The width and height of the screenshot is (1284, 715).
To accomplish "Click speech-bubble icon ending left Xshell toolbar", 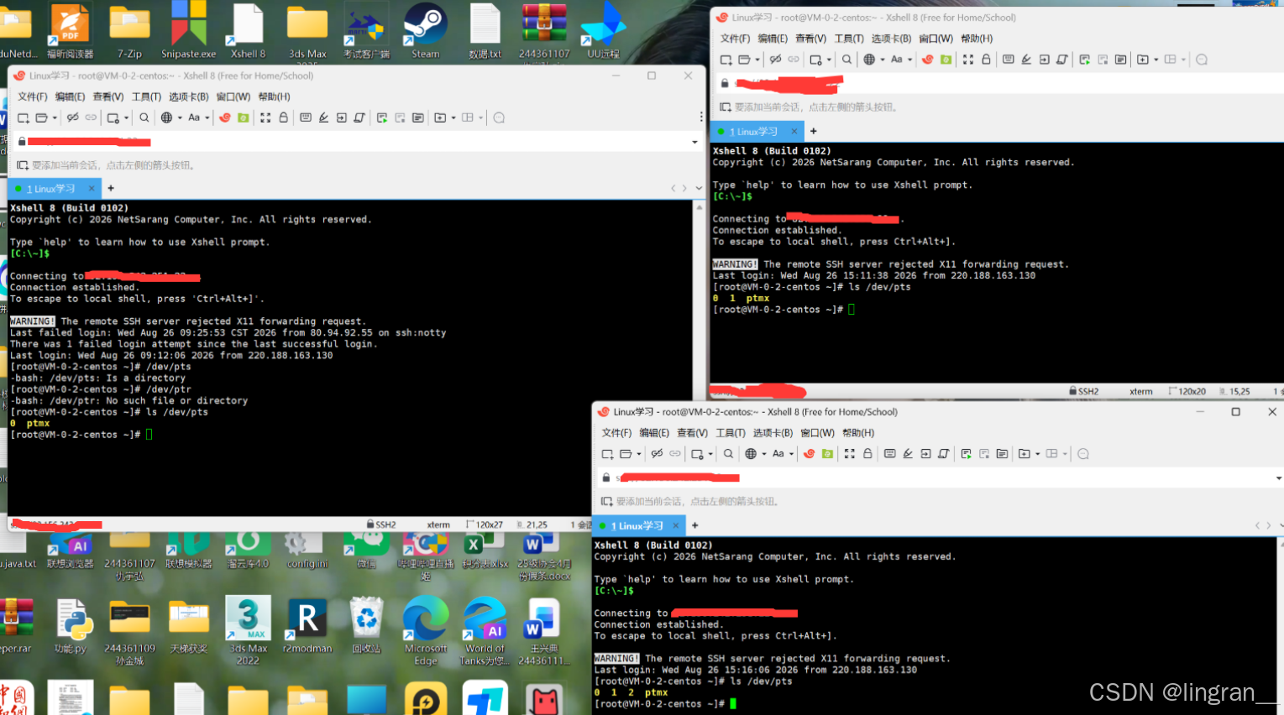I will 499,117.
